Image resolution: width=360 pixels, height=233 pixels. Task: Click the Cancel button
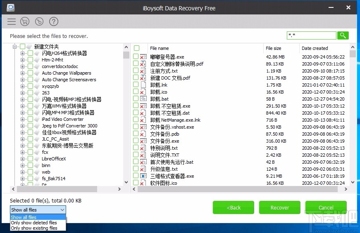coord(326,207)
